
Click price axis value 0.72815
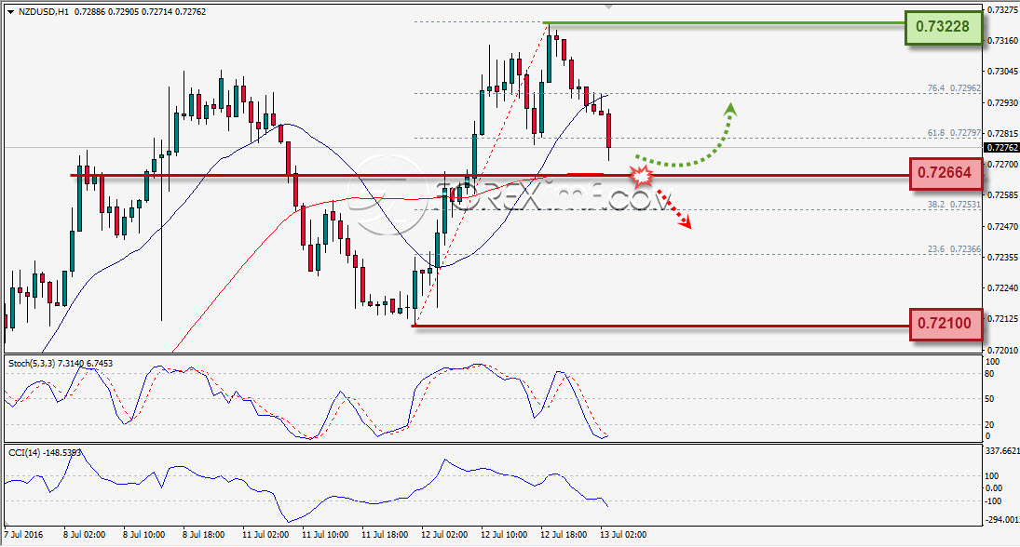[x=1002, y=133]
